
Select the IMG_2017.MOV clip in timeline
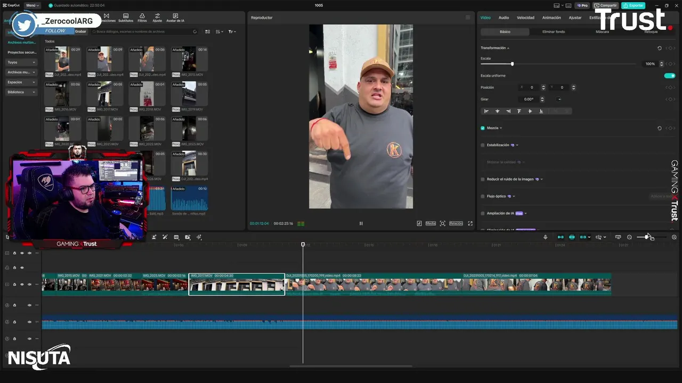pyautogui.click(x=237, y=285)
